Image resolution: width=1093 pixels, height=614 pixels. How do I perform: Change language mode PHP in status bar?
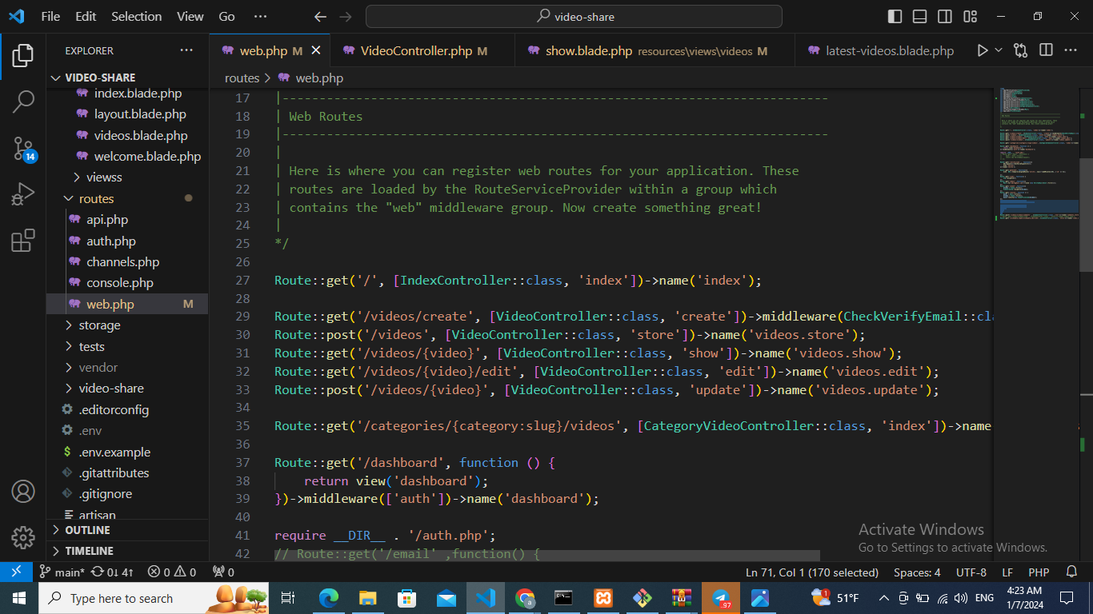tap(1039, 572)
